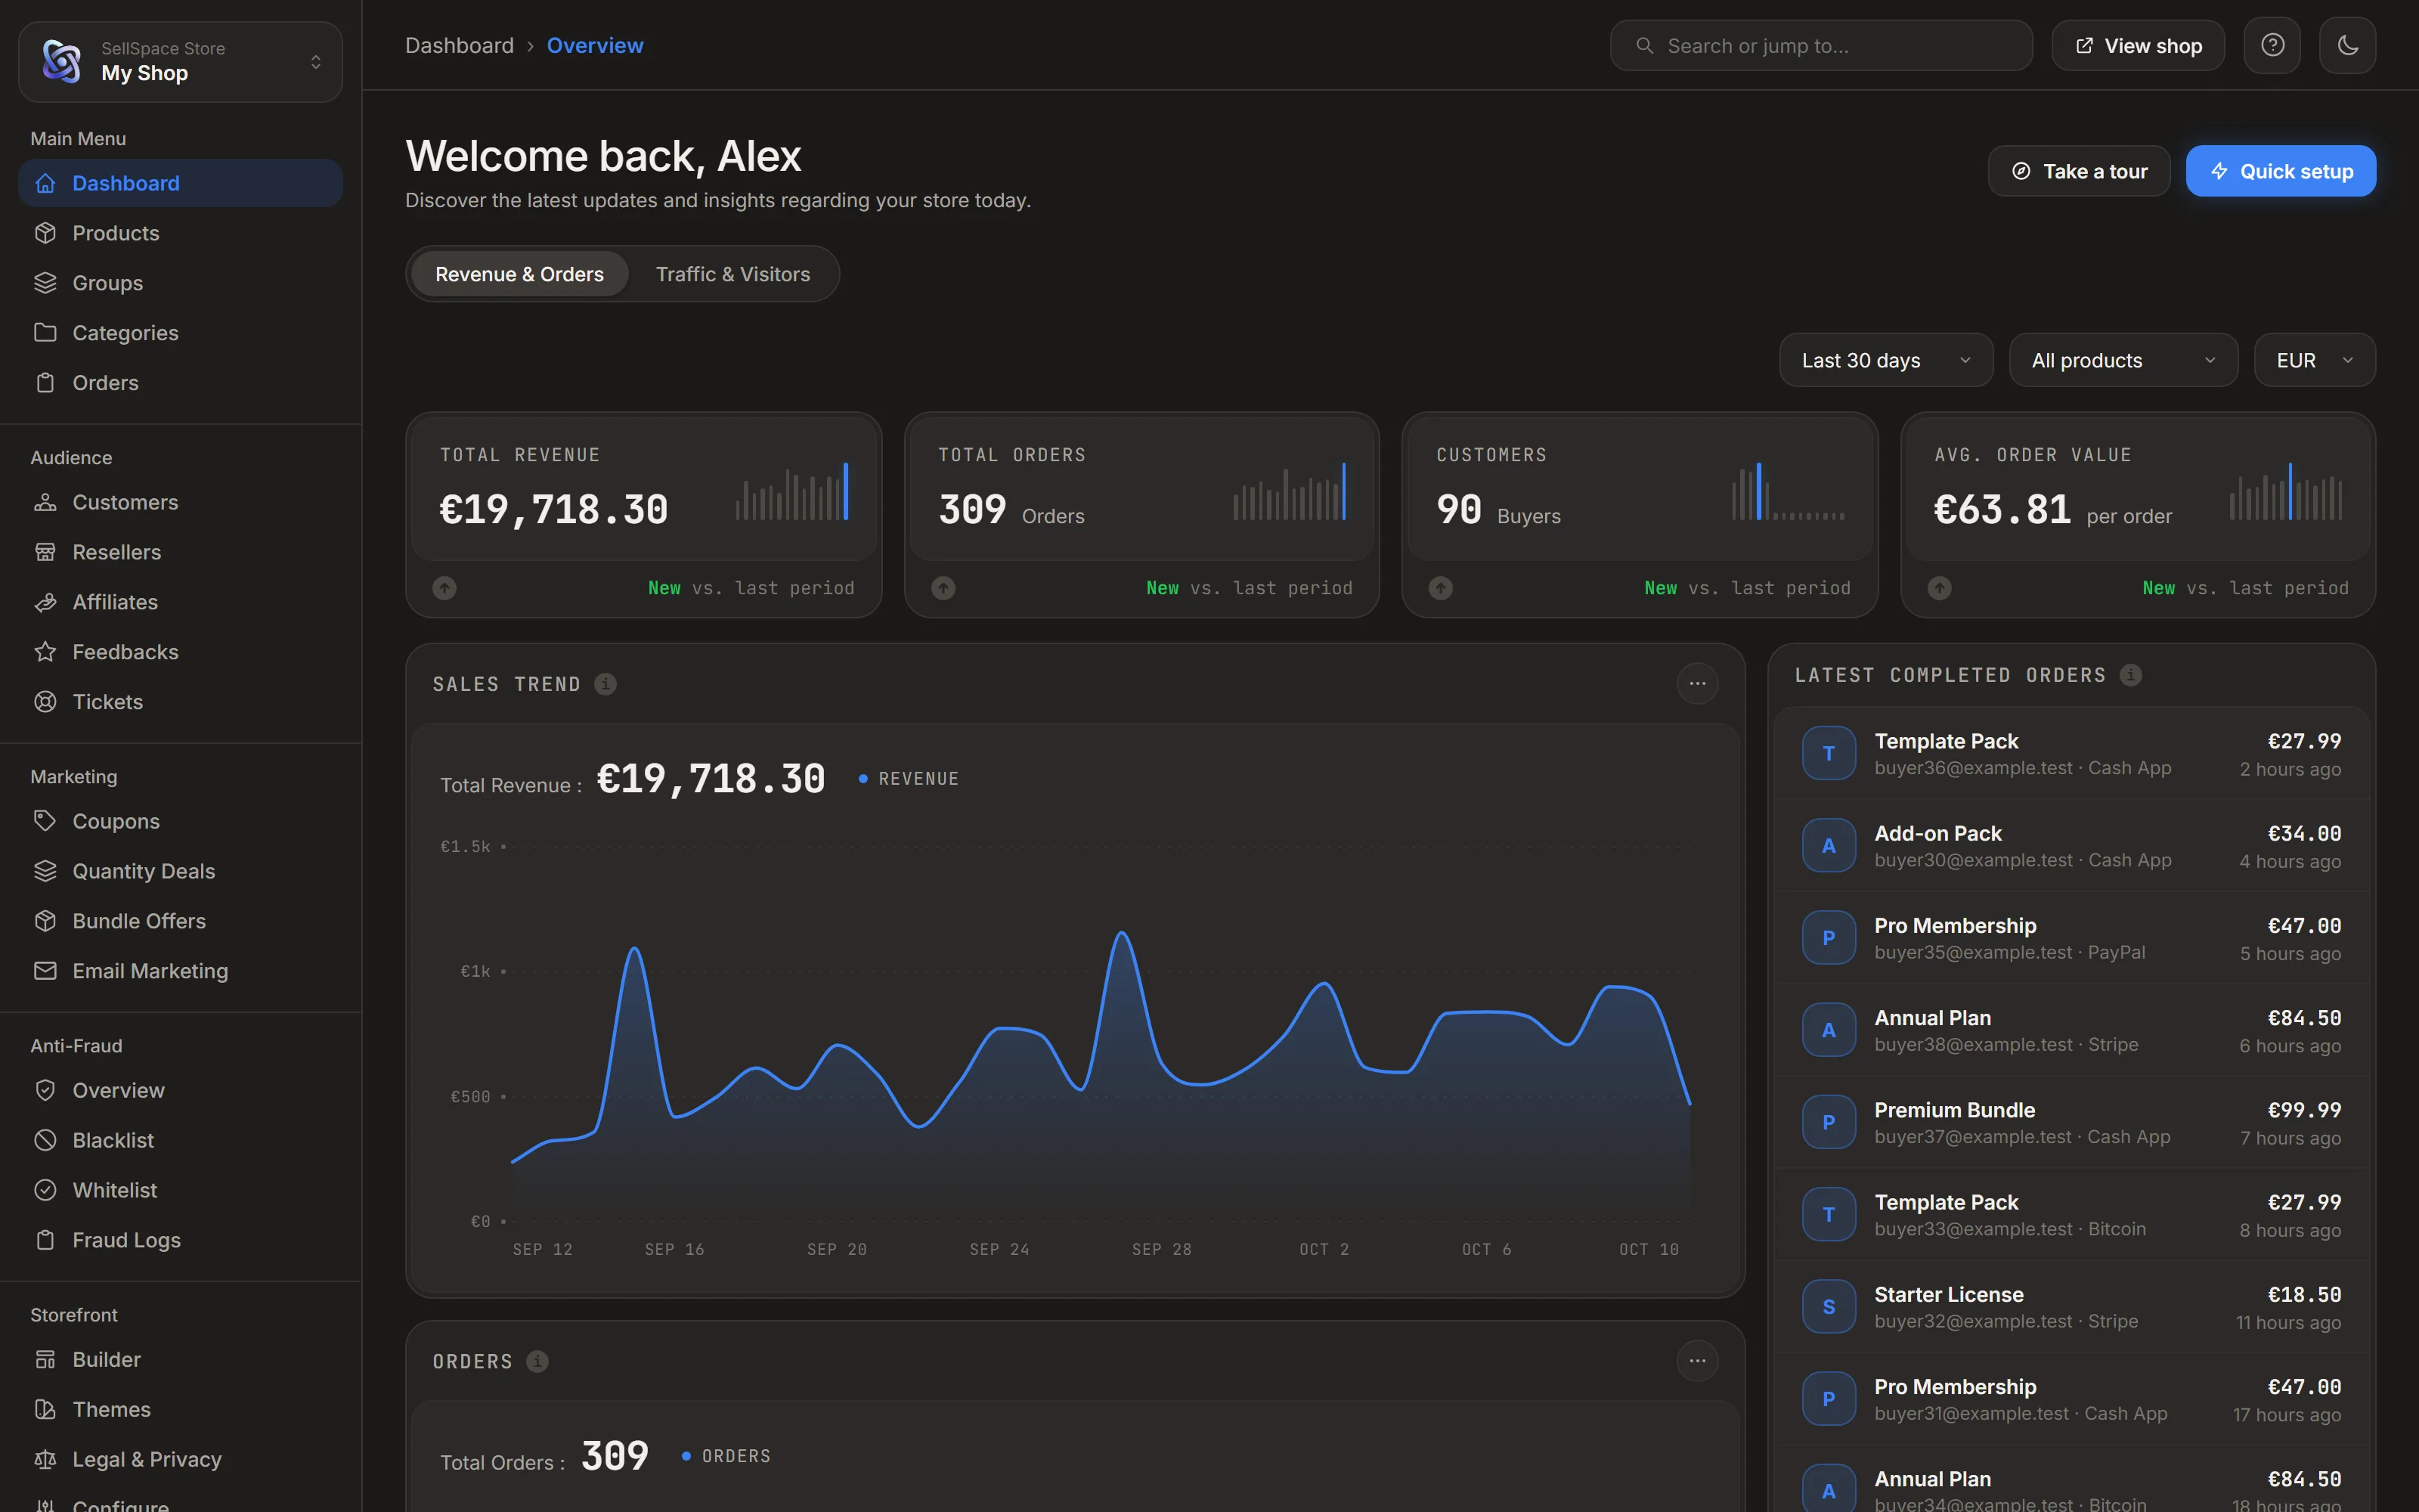Screen dimensions: 2419x1512
Task: Open the Premium Bundle €99.99 order row
Action: [2071, 1122]
